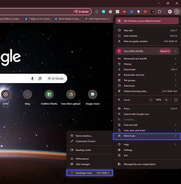The image size is (181, 184).
Task: Open Google Lens image search icon
Action: [40, 79]
